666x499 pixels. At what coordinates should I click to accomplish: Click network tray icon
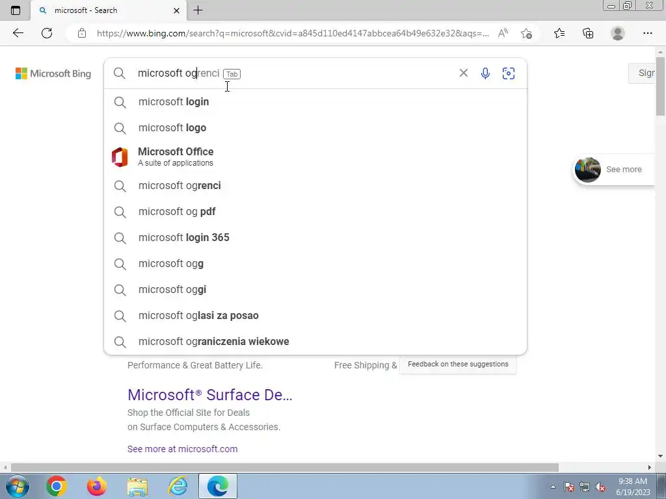(x=585, y=487)
